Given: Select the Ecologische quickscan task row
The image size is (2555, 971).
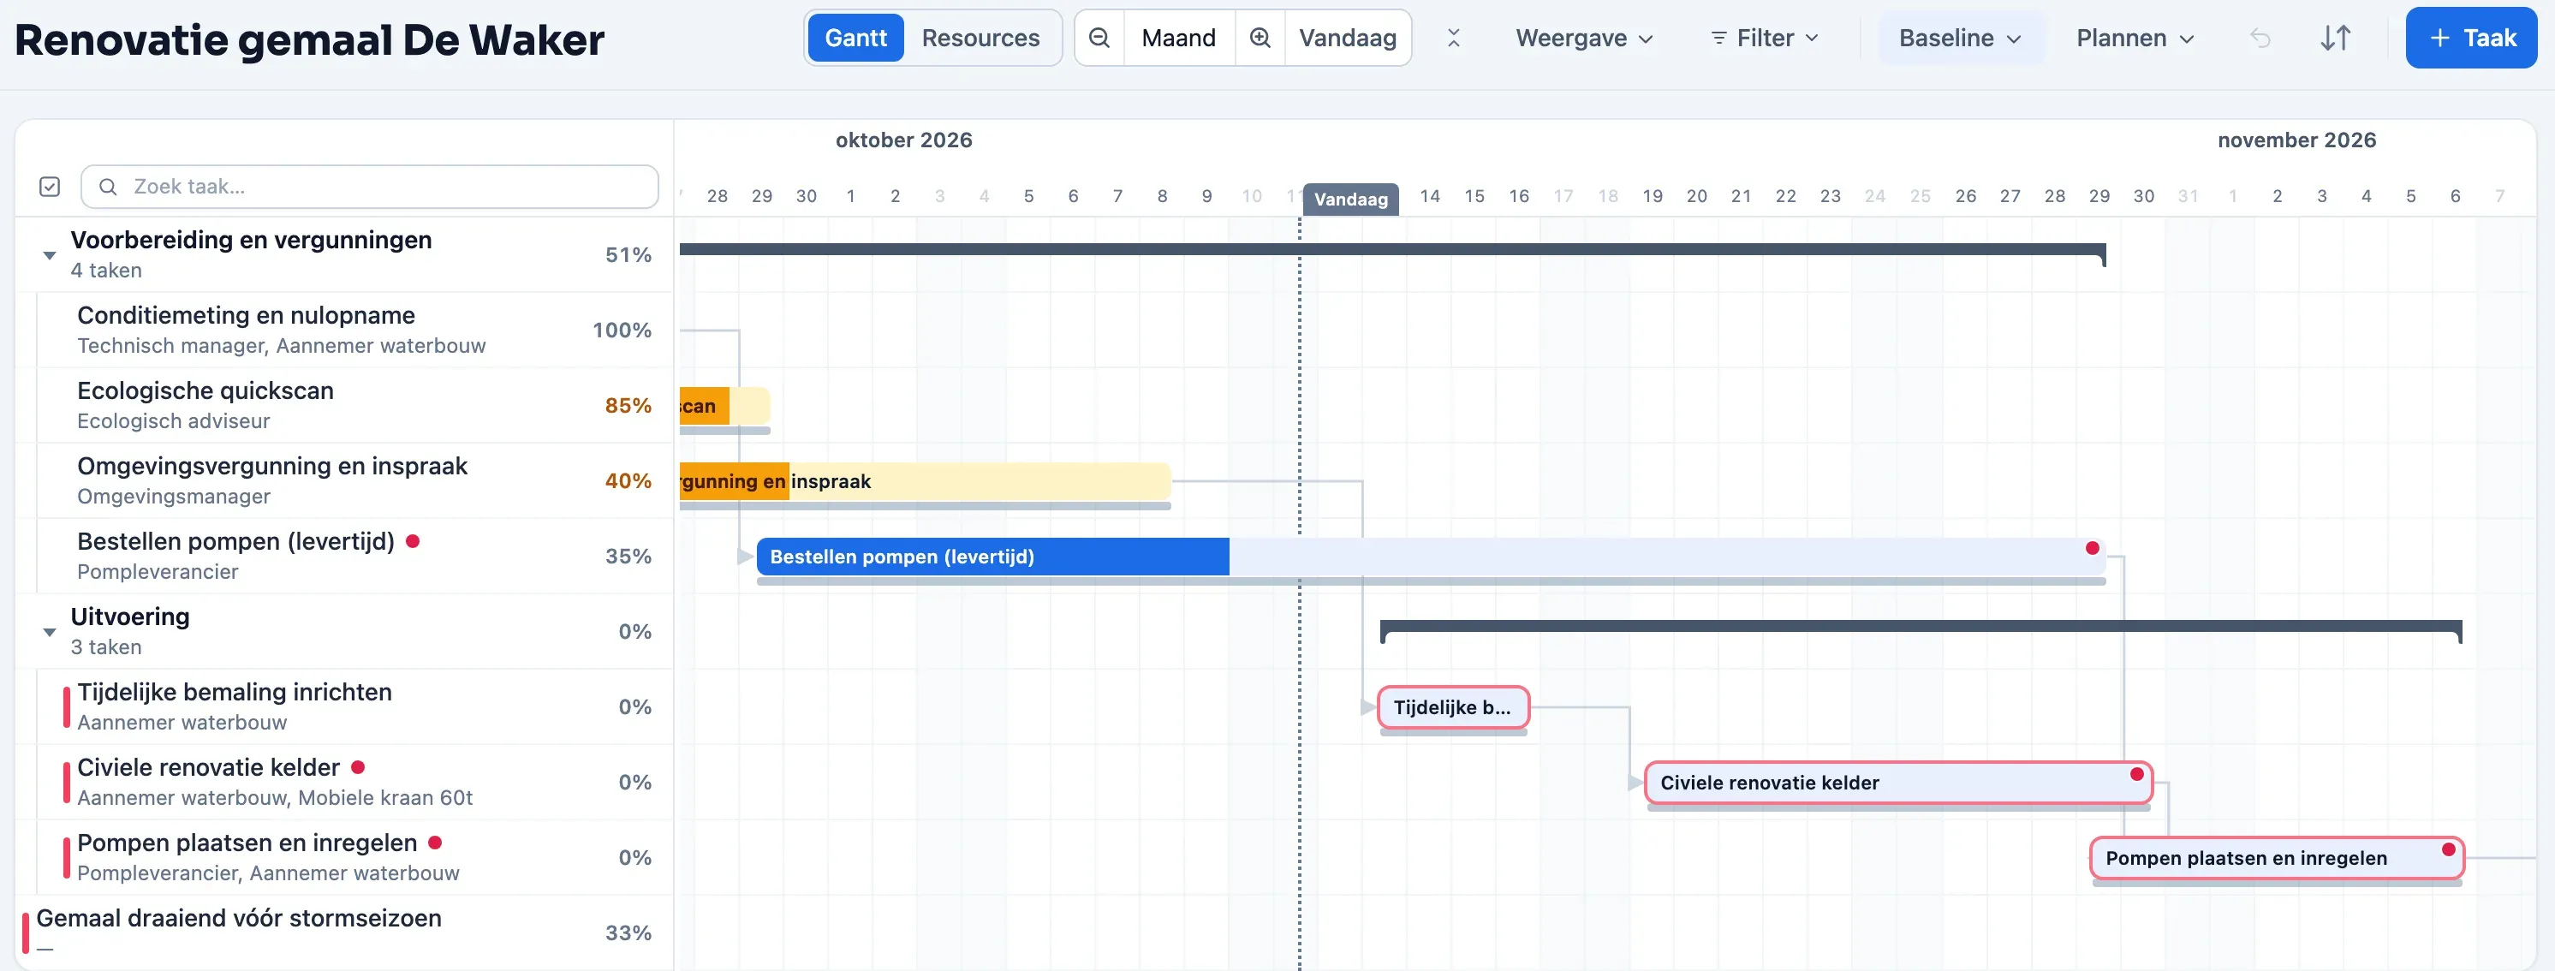Looking at the screenshot, I should (344, 406).
